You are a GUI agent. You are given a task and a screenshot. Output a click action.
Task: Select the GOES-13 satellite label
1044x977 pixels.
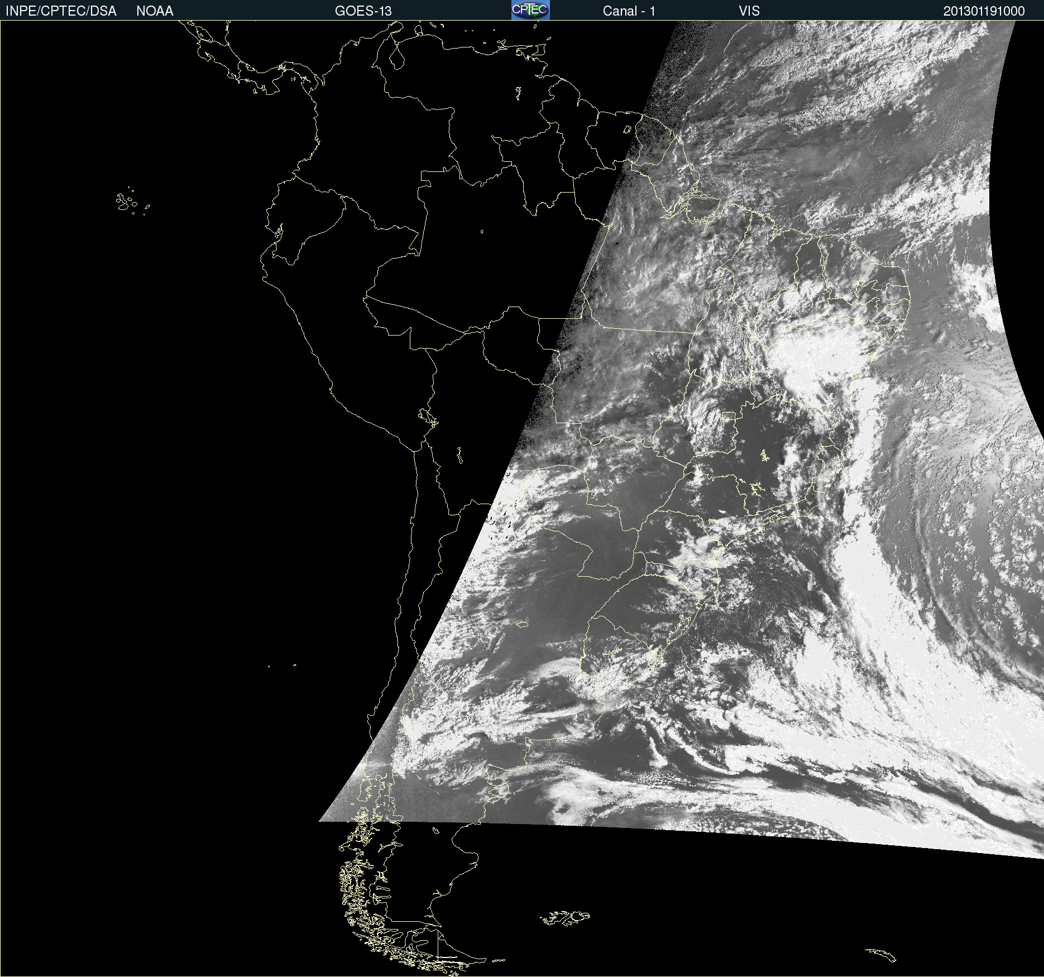coord(363,11)
